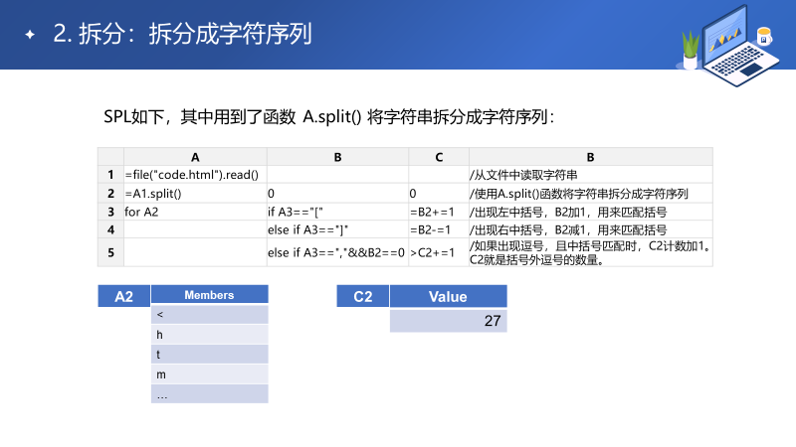796x447 pixels.
Task: Click row number 5 in the grid
Action: (110, 252)
